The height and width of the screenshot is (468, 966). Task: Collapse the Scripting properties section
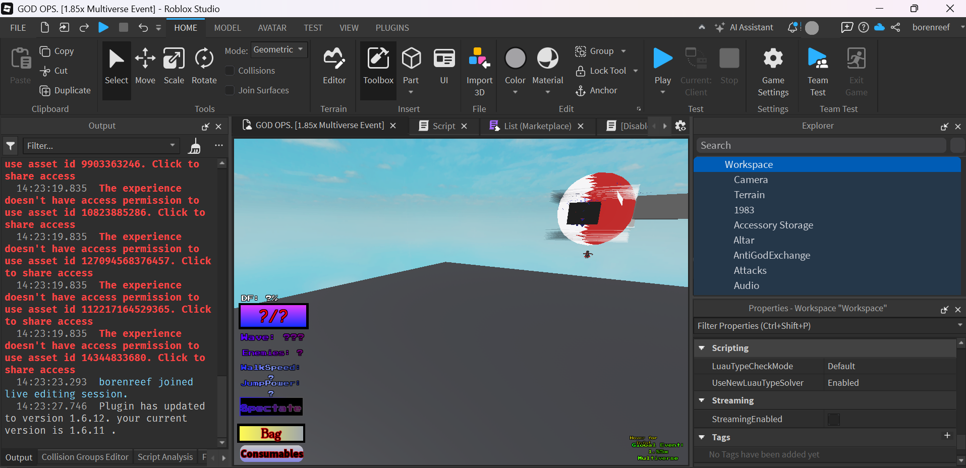click(x=703, y=348)
